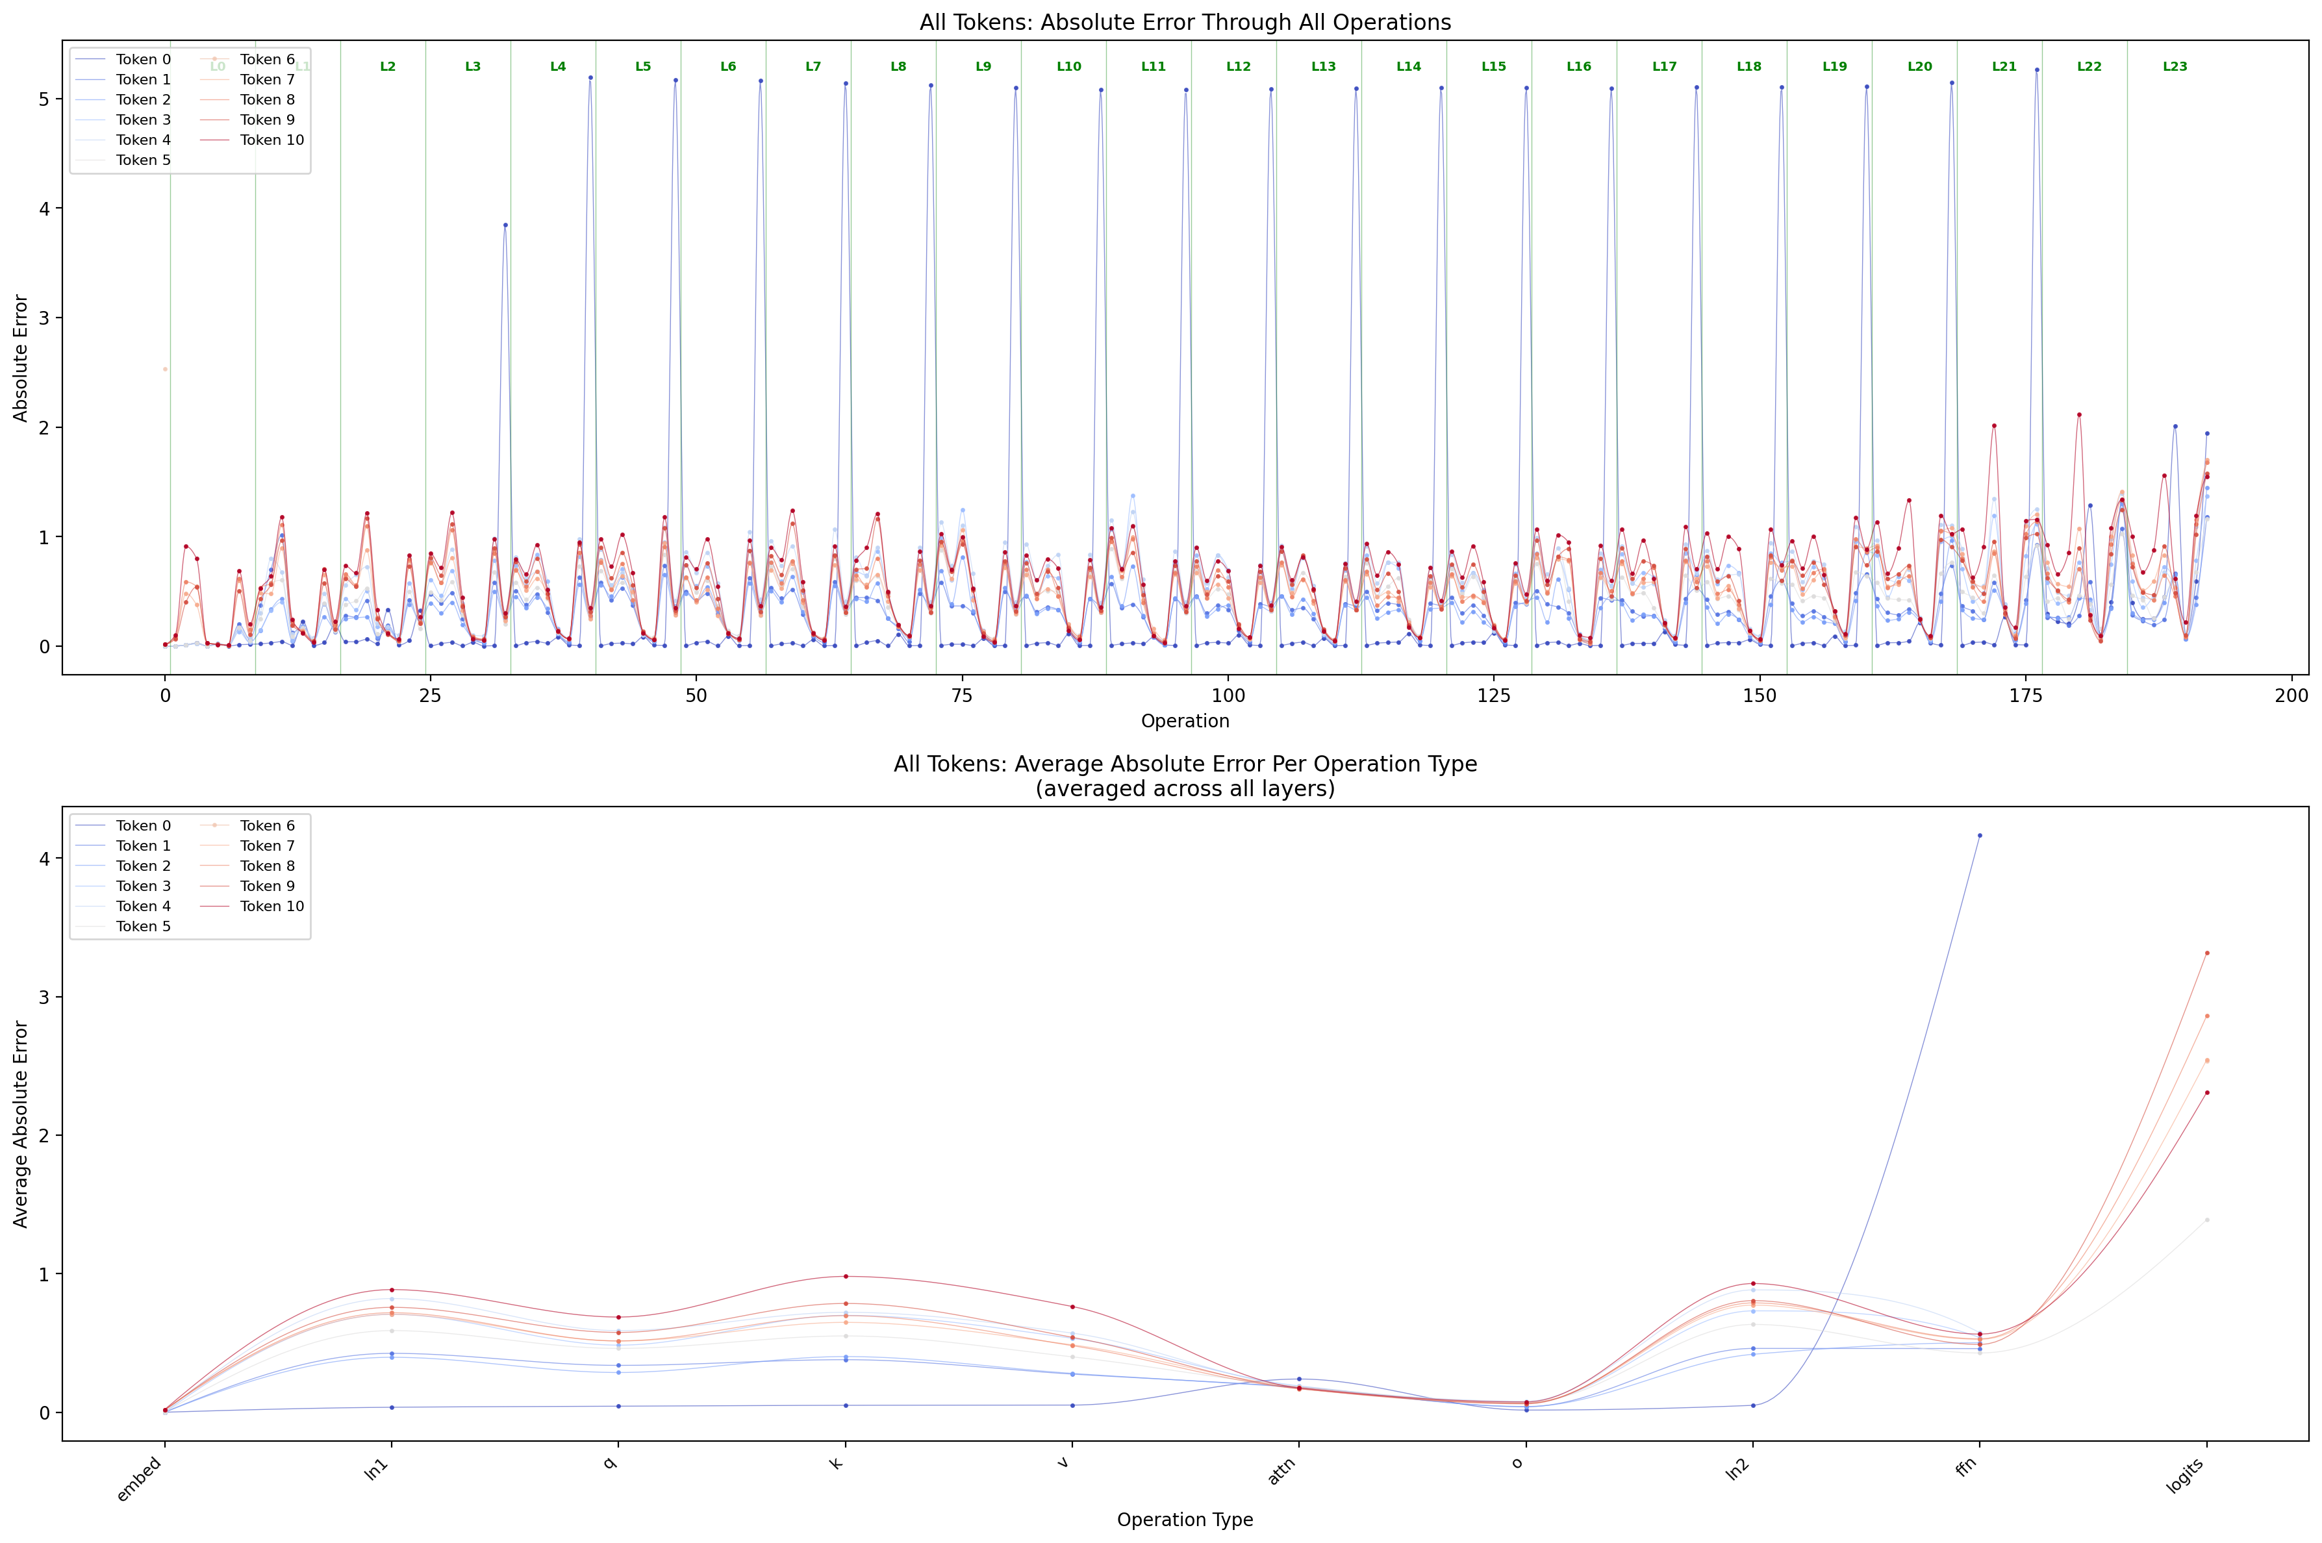
Task: Click the '(averaged across all layers)' subtitle
Action: click(x=1185, y=788)
